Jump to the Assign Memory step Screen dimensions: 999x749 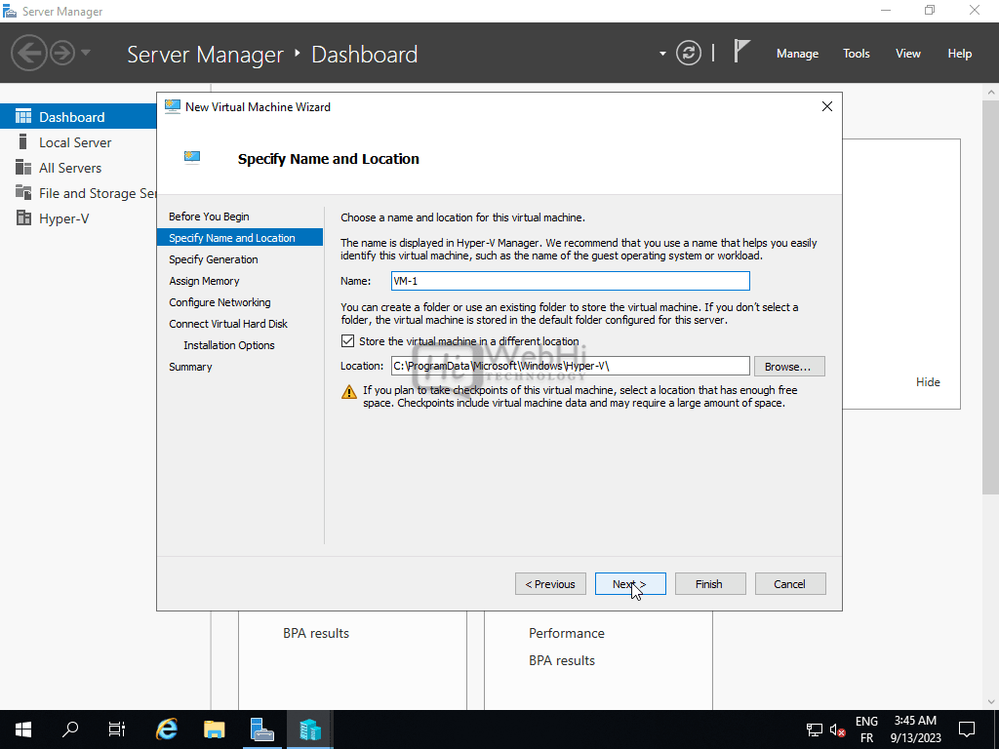tap(204, 281)
